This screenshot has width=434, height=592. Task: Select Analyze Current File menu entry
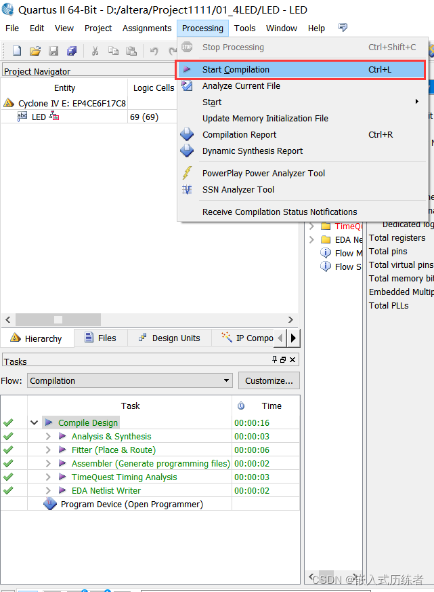tap(241, 85)
